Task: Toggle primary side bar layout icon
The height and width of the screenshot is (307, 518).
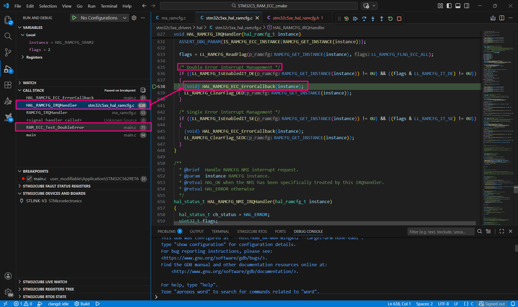Action: click(449, 6)
